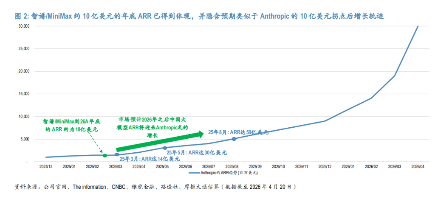Click the blue dot at 2025/03

[x=117, y=155]
